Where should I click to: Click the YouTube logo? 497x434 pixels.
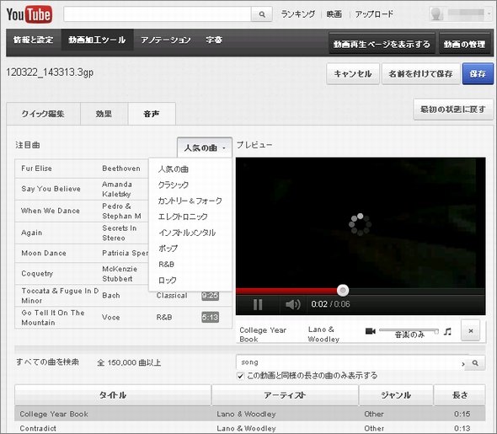(29, 14)
